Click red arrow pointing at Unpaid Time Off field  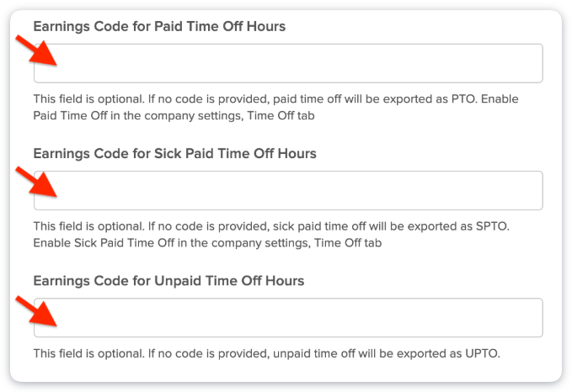click(36, 309)
